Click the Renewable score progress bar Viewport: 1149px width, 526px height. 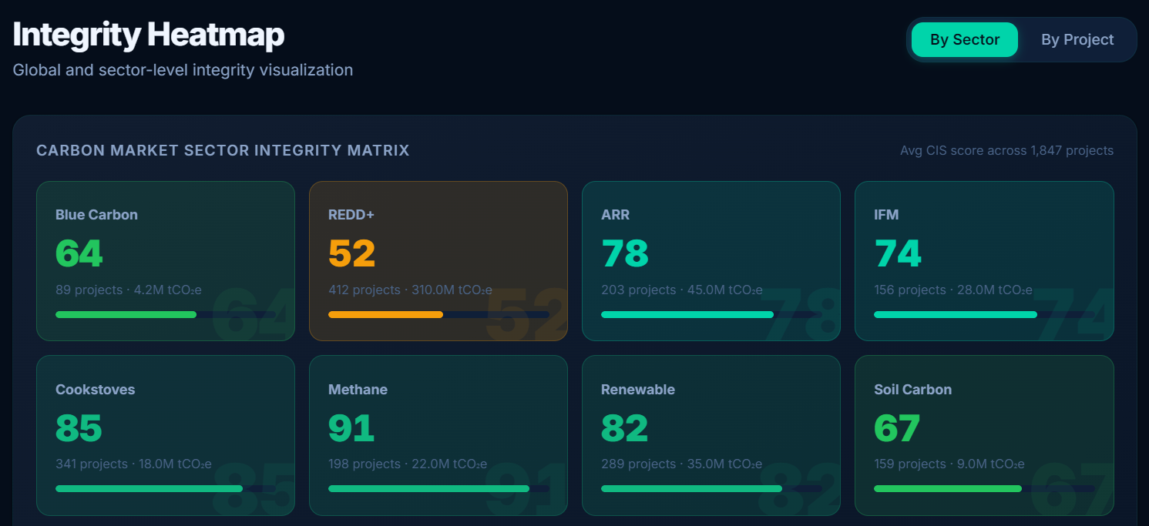point(711,488)
